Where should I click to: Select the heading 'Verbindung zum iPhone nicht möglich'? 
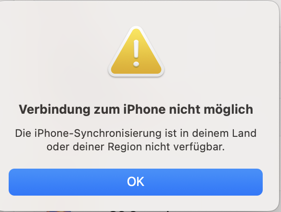click(136, 109)
